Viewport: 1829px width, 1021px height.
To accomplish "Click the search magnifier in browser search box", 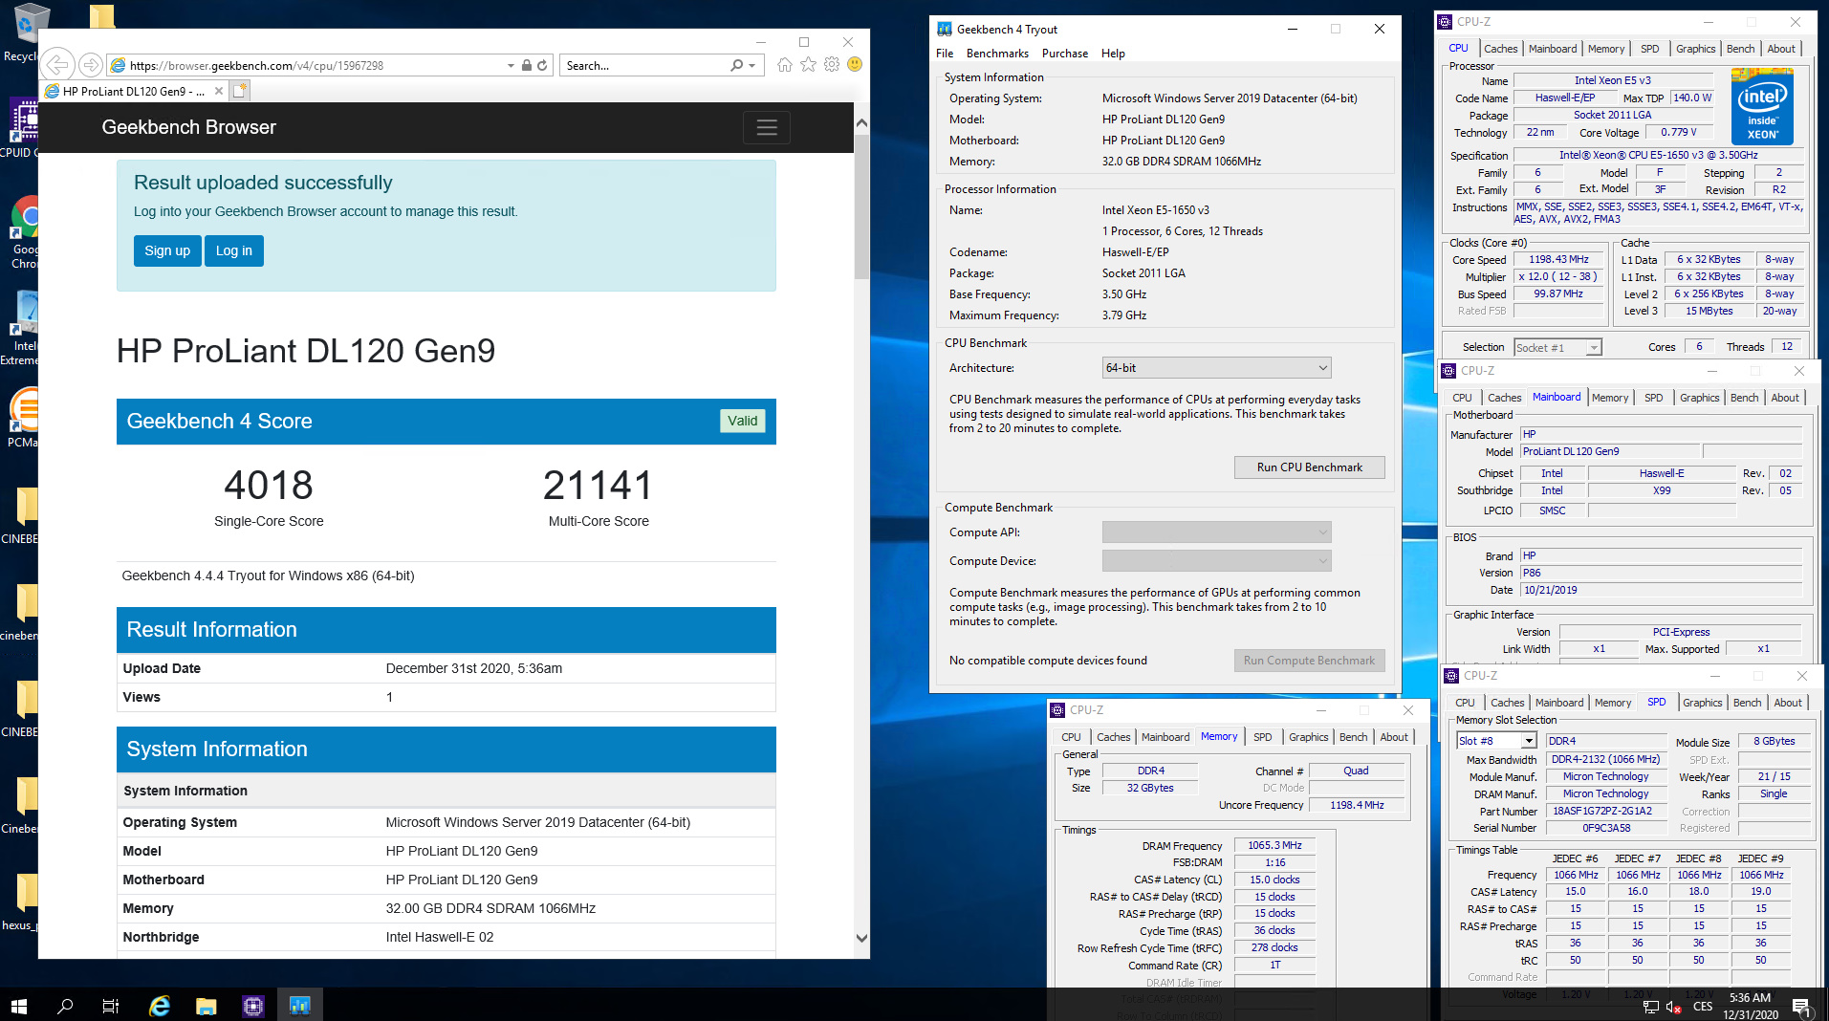I will [736, 65].
